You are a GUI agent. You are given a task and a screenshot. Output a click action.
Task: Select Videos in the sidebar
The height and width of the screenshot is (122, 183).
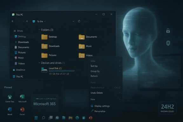pos(21,64)
